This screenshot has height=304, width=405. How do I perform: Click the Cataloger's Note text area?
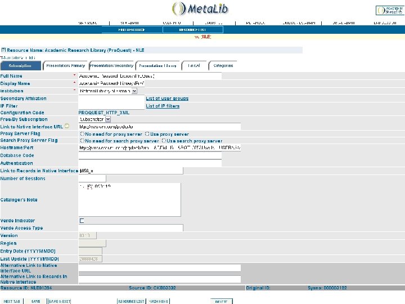point(130,199)
